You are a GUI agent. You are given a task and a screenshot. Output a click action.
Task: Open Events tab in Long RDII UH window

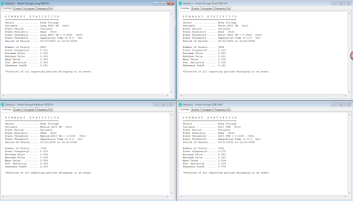coord(17,8)
